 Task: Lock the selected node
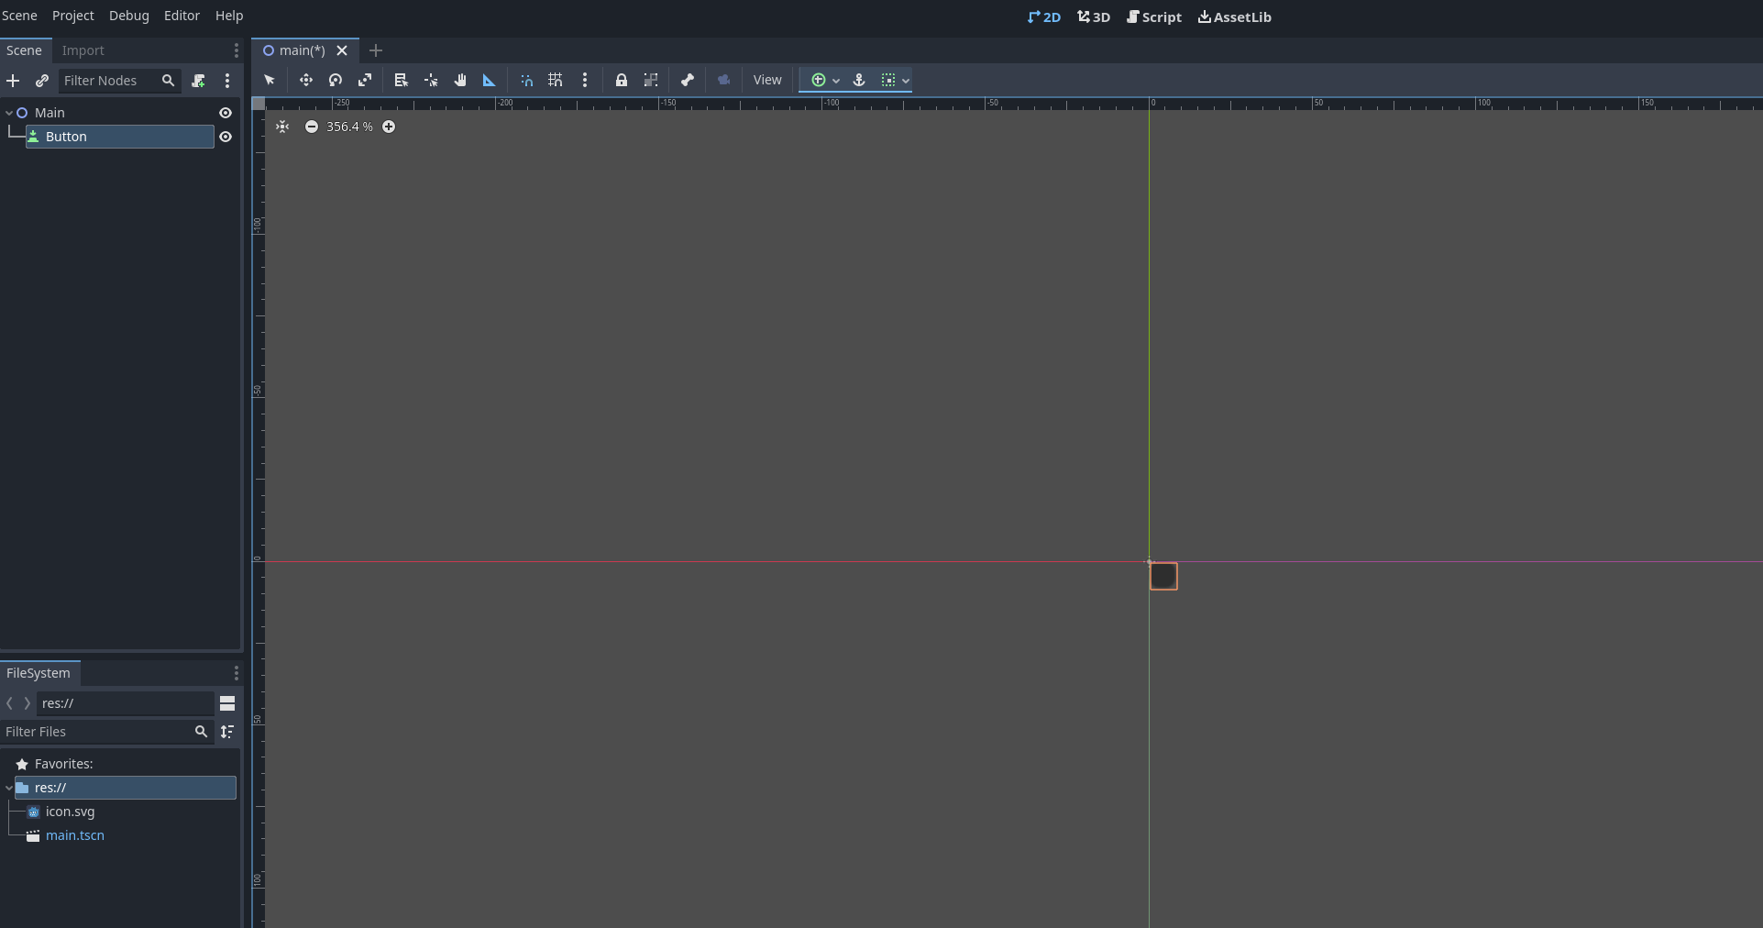[x=622, y=81]
